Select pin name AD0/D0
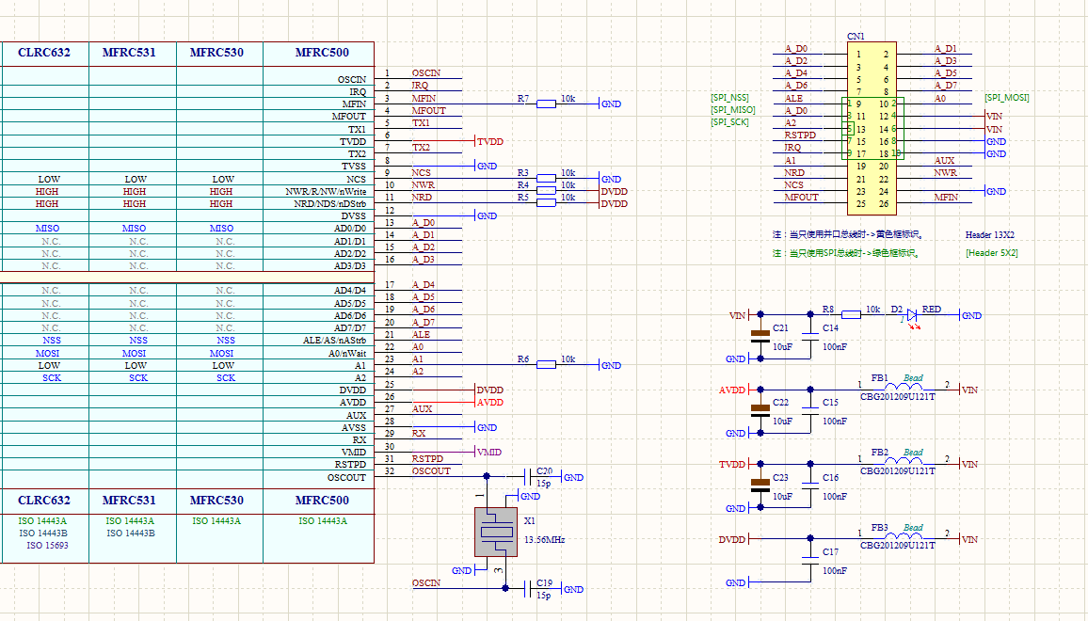1088x621 pixels. [350, 229]
